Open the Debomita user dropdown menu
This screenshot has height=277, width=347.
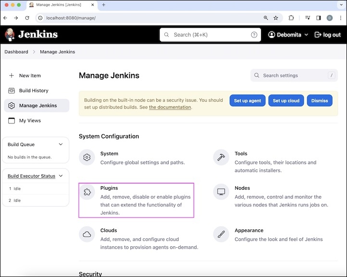pyautogui.click(x=288, y=35)
